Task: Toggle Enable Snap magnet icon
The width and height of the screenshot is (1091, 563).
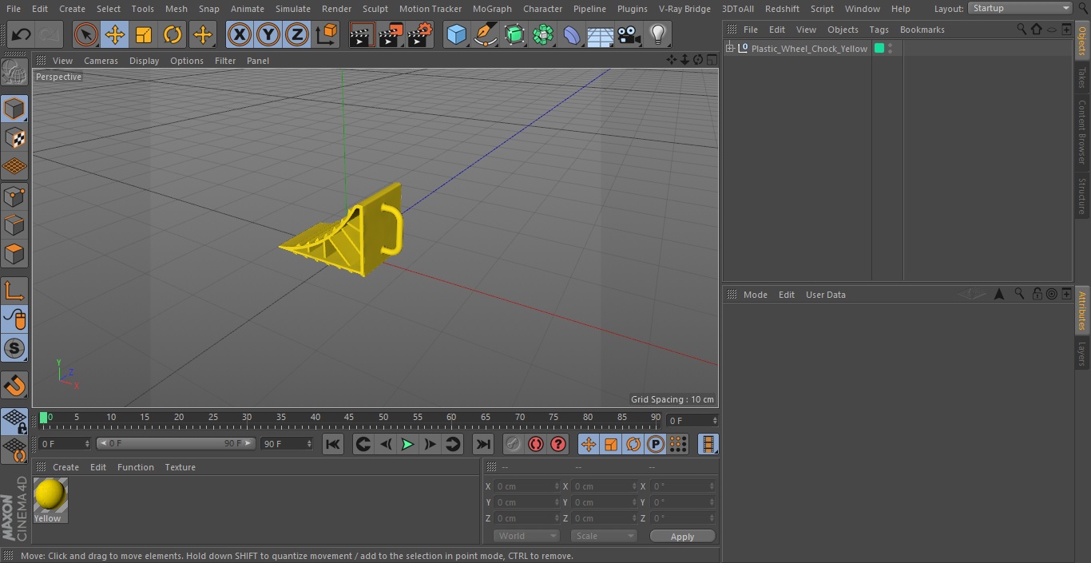Action: tap(14, 386)
